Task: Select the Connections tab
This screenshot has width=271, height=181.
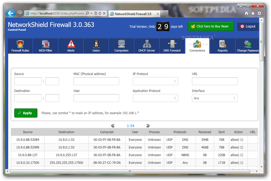Action: coord(197,46)
